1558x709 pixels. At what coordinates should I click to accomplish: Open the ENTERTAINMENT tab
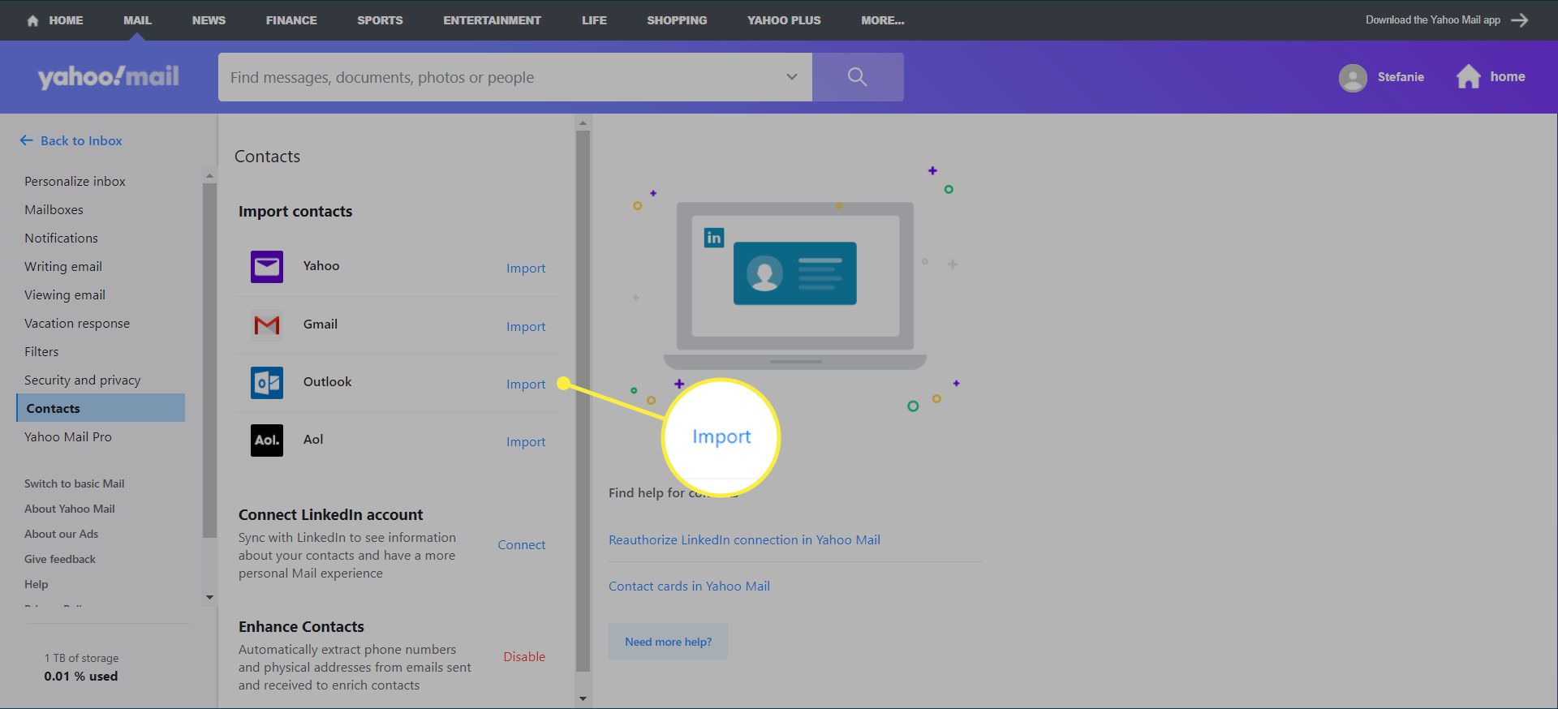click(x=492, y=20)
